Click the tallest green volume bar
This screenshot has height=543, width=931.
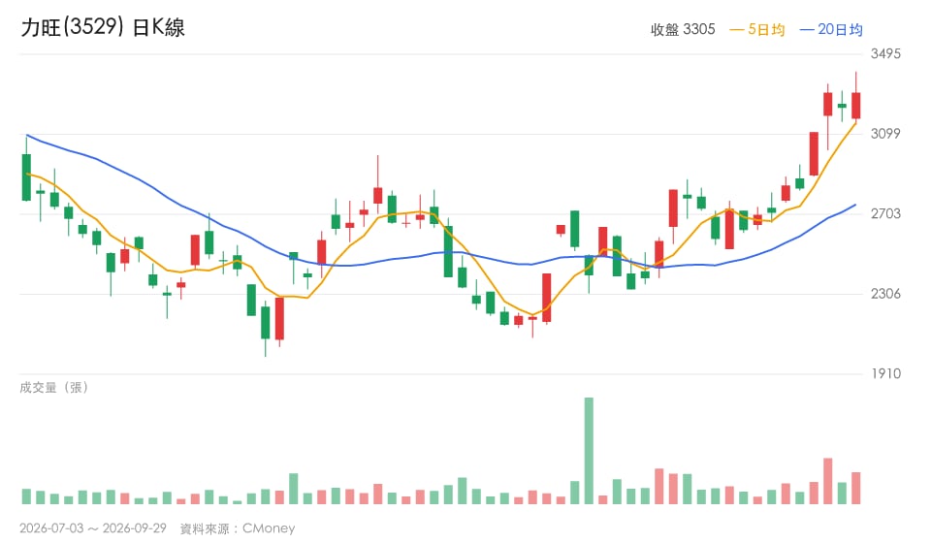point(589,451)
